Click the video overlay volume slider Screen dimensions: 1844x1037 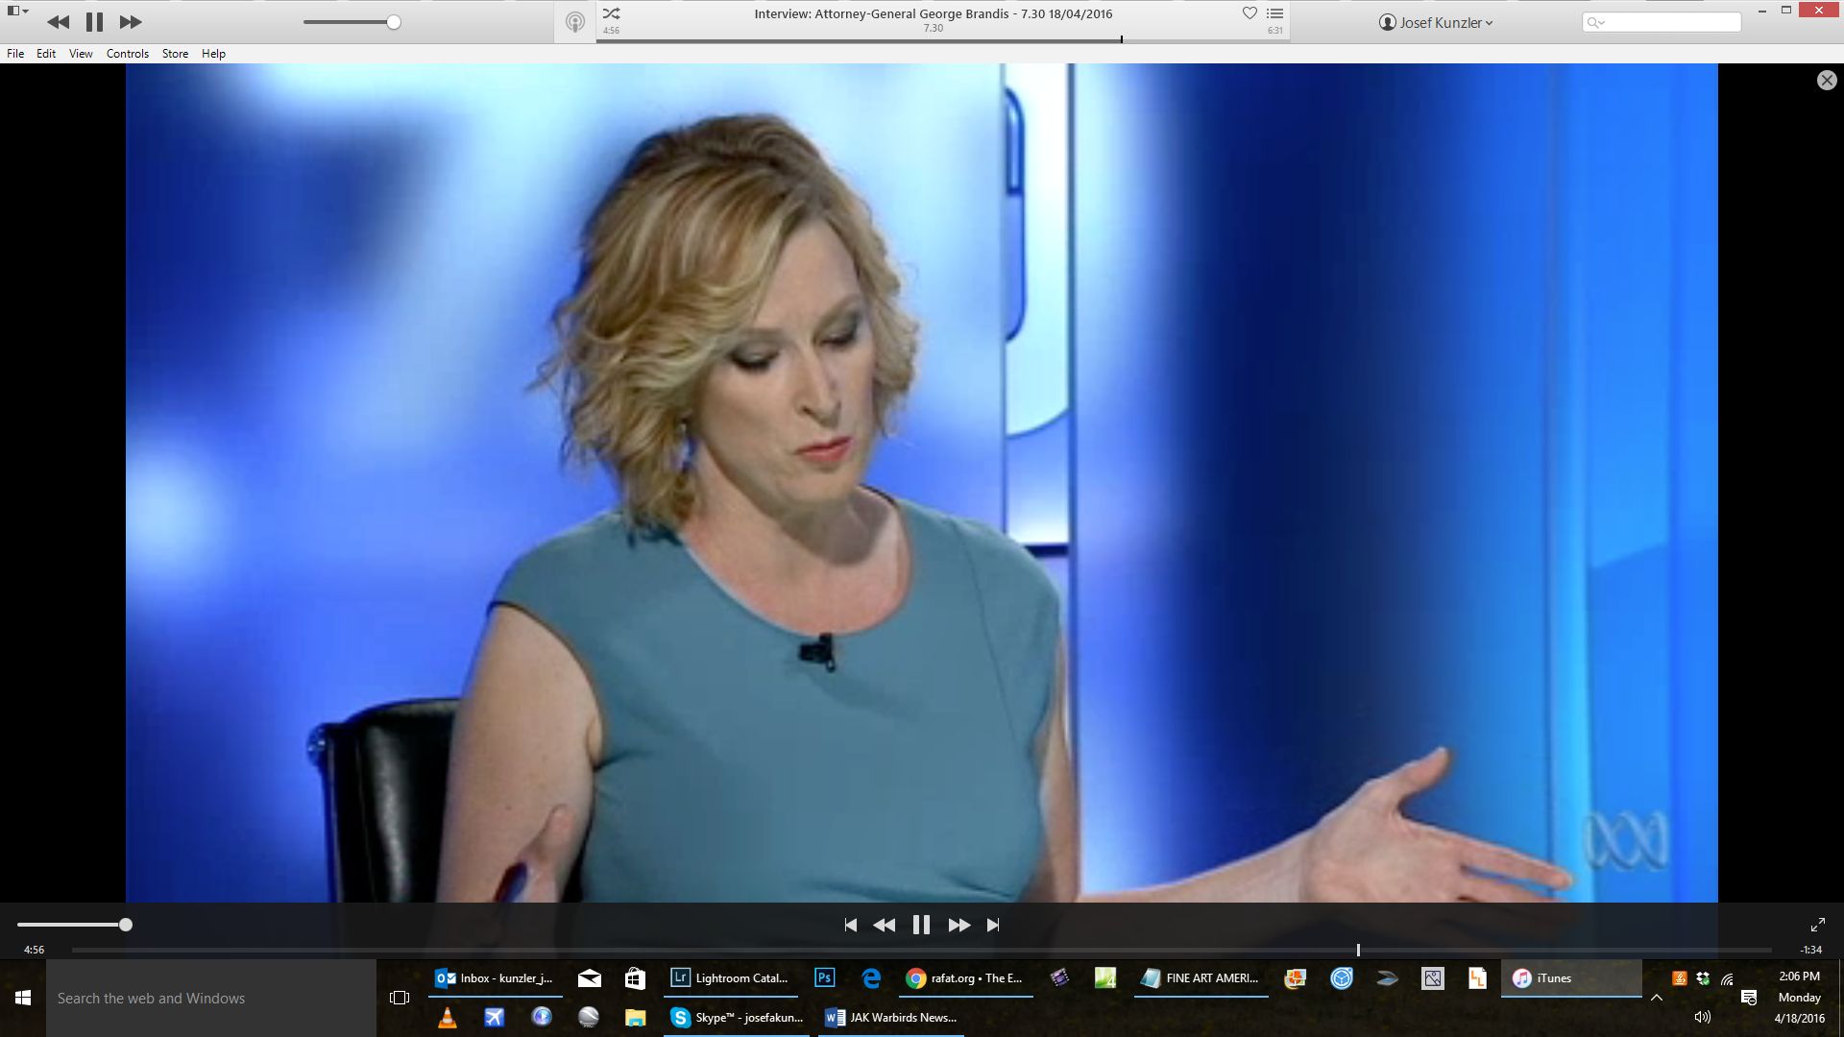tap(72, 925)
